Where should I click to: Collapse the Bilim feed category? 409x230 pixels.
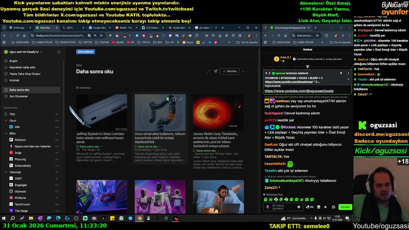click(6, 134)
